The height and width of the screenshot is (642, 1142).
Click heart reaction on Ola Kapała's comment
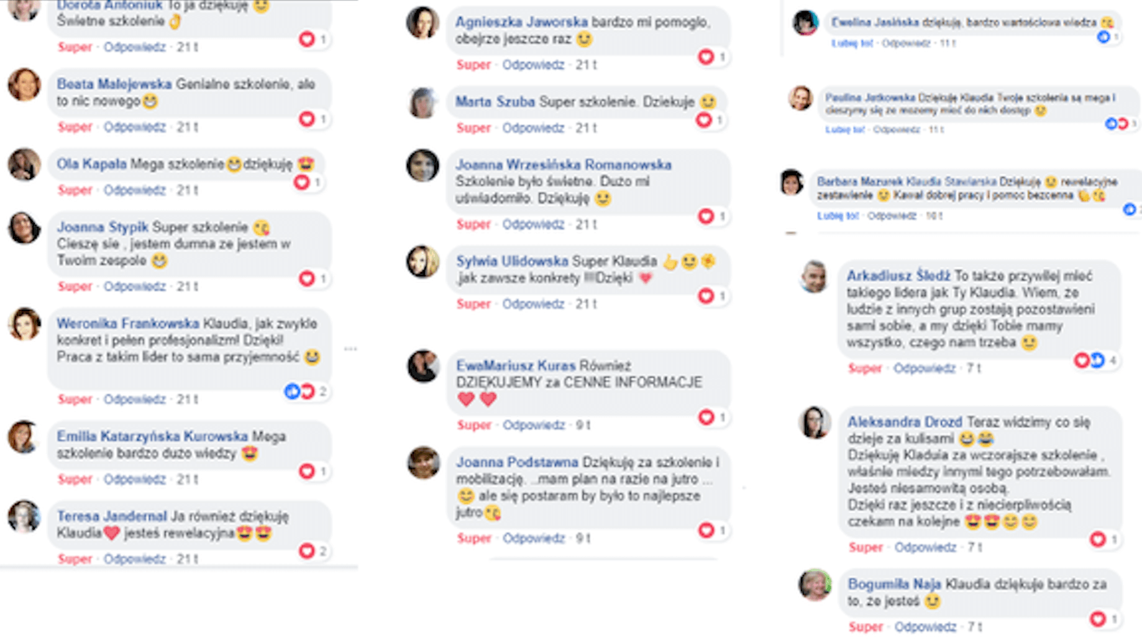click(x=301, y=182)
